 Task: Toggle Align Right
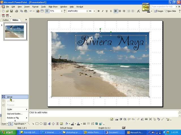coord(124,11)
